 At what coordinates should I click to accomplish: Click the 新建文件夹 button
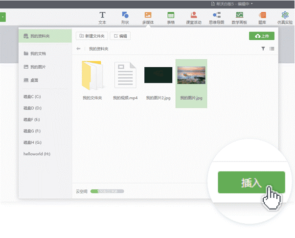pyautogui.click(x=91, y=36)
